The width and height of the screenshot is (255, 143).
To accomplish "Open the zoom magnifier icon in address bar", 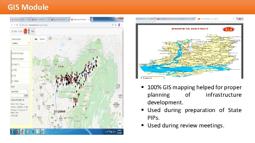I will click(113, 25).
